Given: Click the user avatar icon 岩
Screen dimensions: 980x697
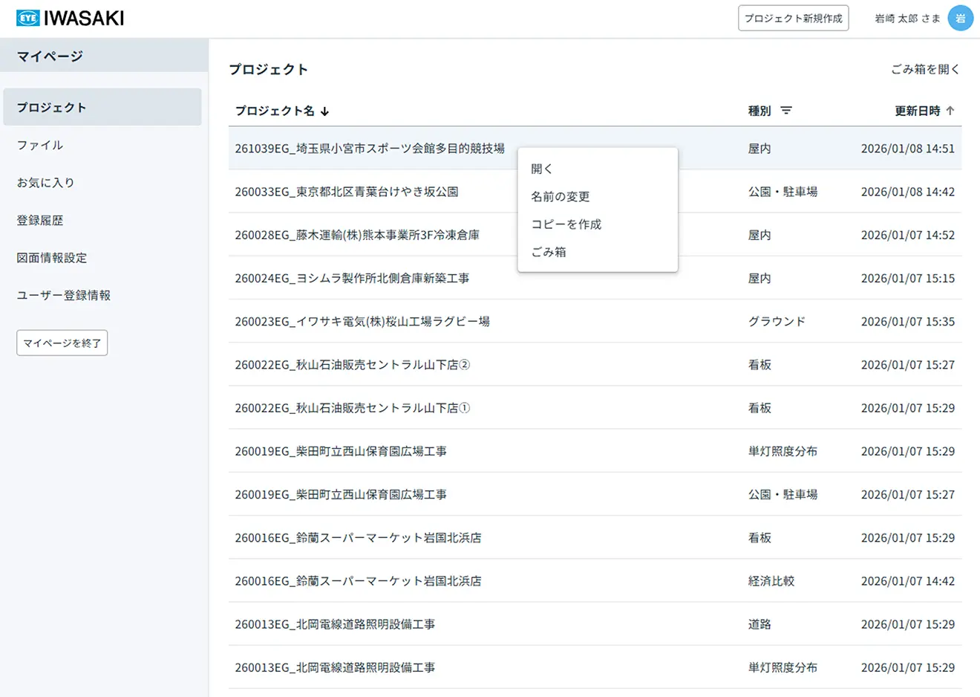Looking at the screenshot, I should click(x=960, y=19).
